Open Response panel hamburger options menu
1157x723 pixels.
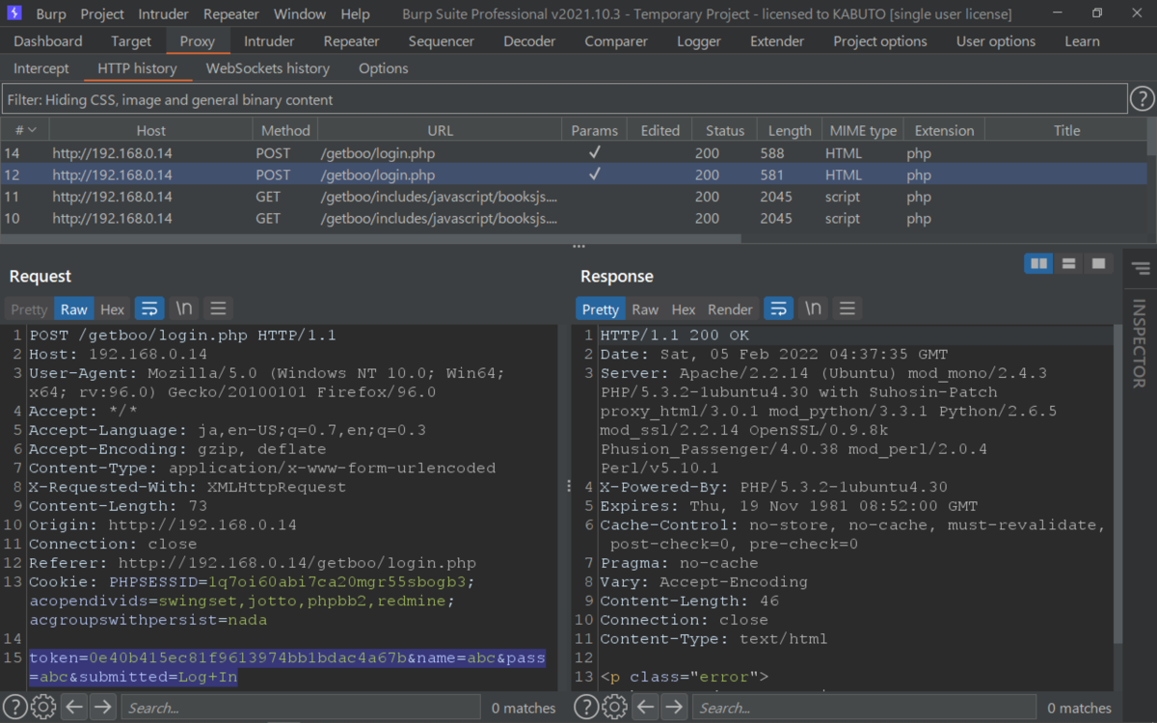tap(847, 308)
